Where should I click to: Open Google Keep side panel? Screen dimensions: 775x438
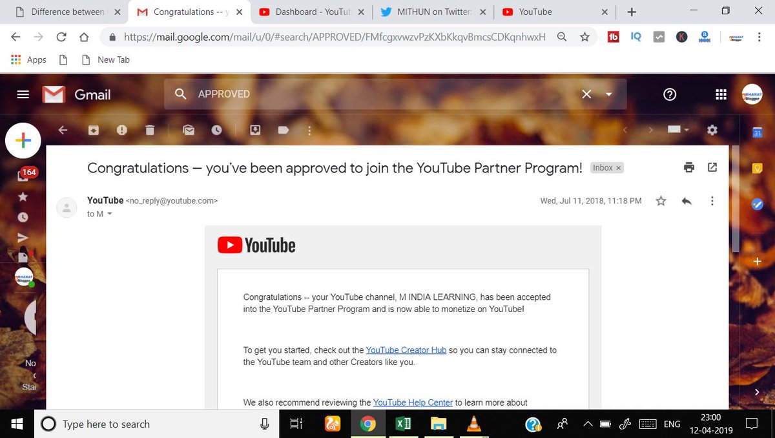[758, 168]
